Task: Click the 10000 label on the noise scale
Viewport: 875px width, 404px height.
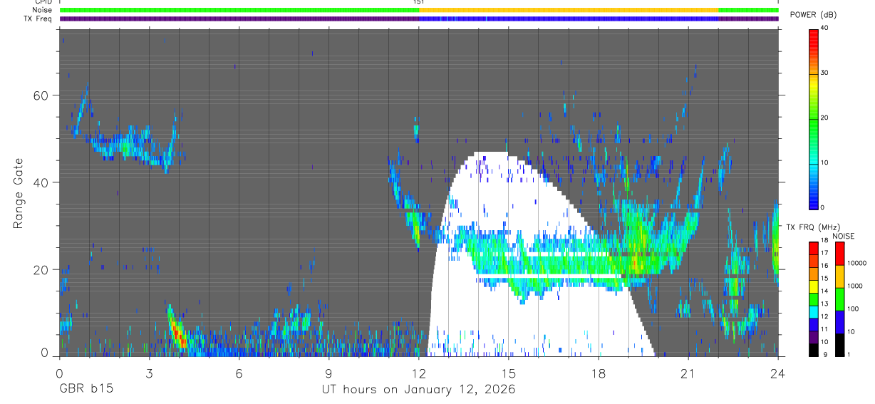Action: click(856, 263)
